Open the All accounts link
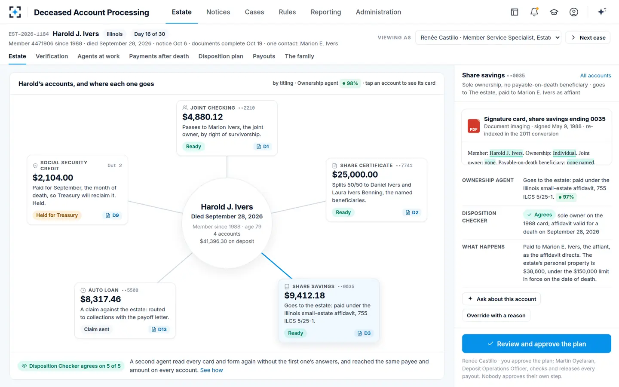This screenshot has height=387, width=619. point(595,76)
